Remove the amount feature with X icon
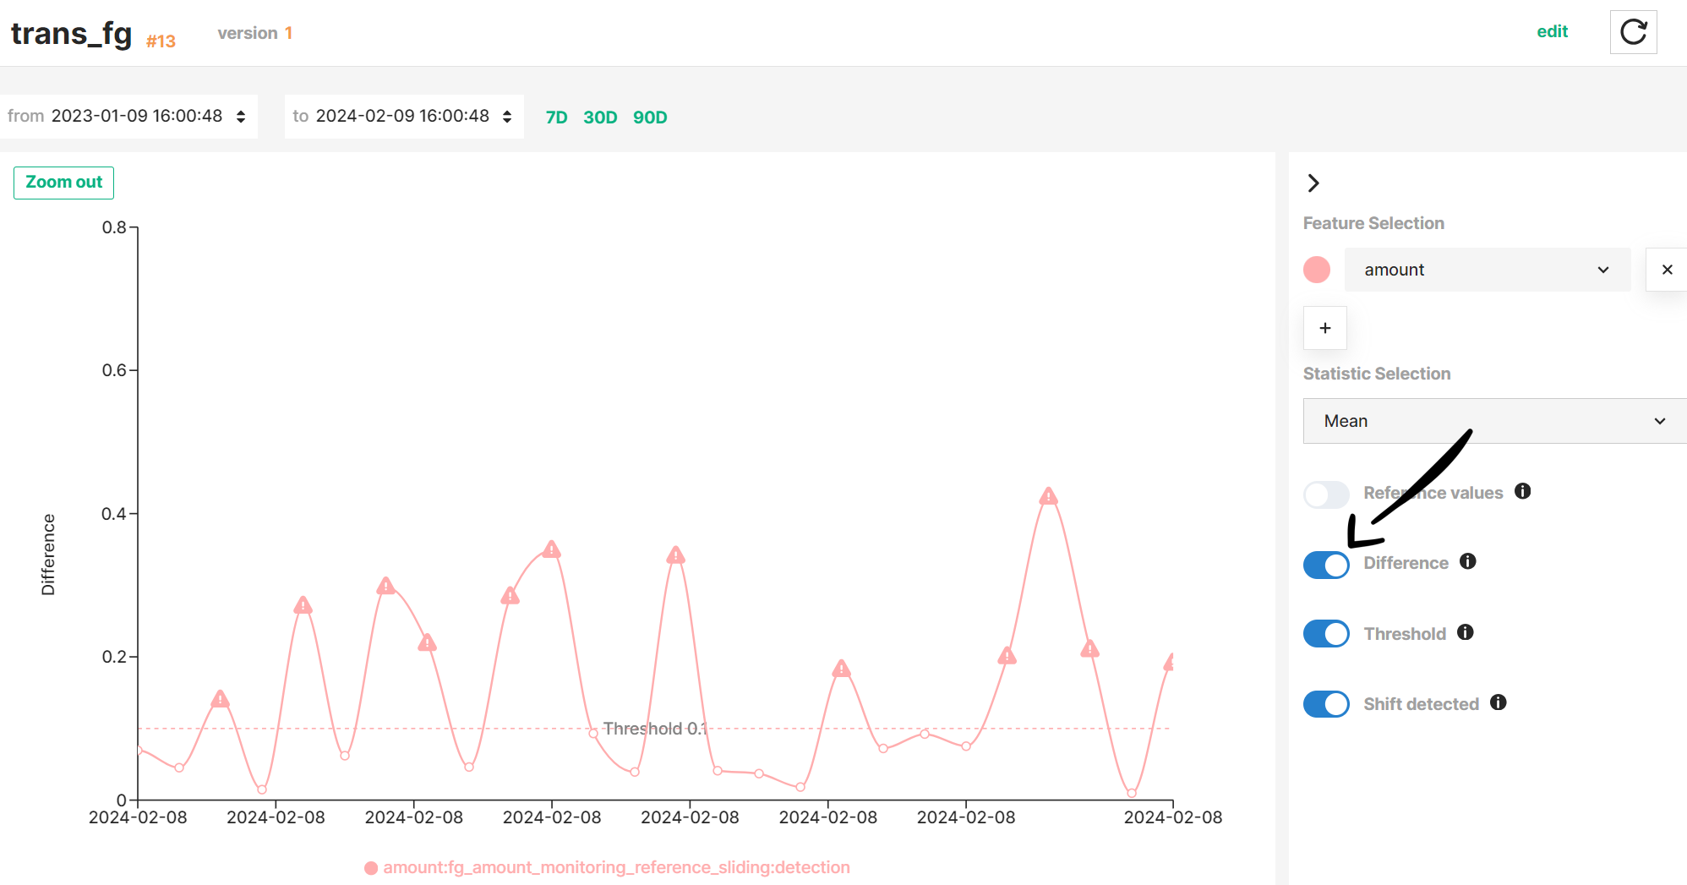This screenshot has width=1687, height=885. coord(1667,270)
